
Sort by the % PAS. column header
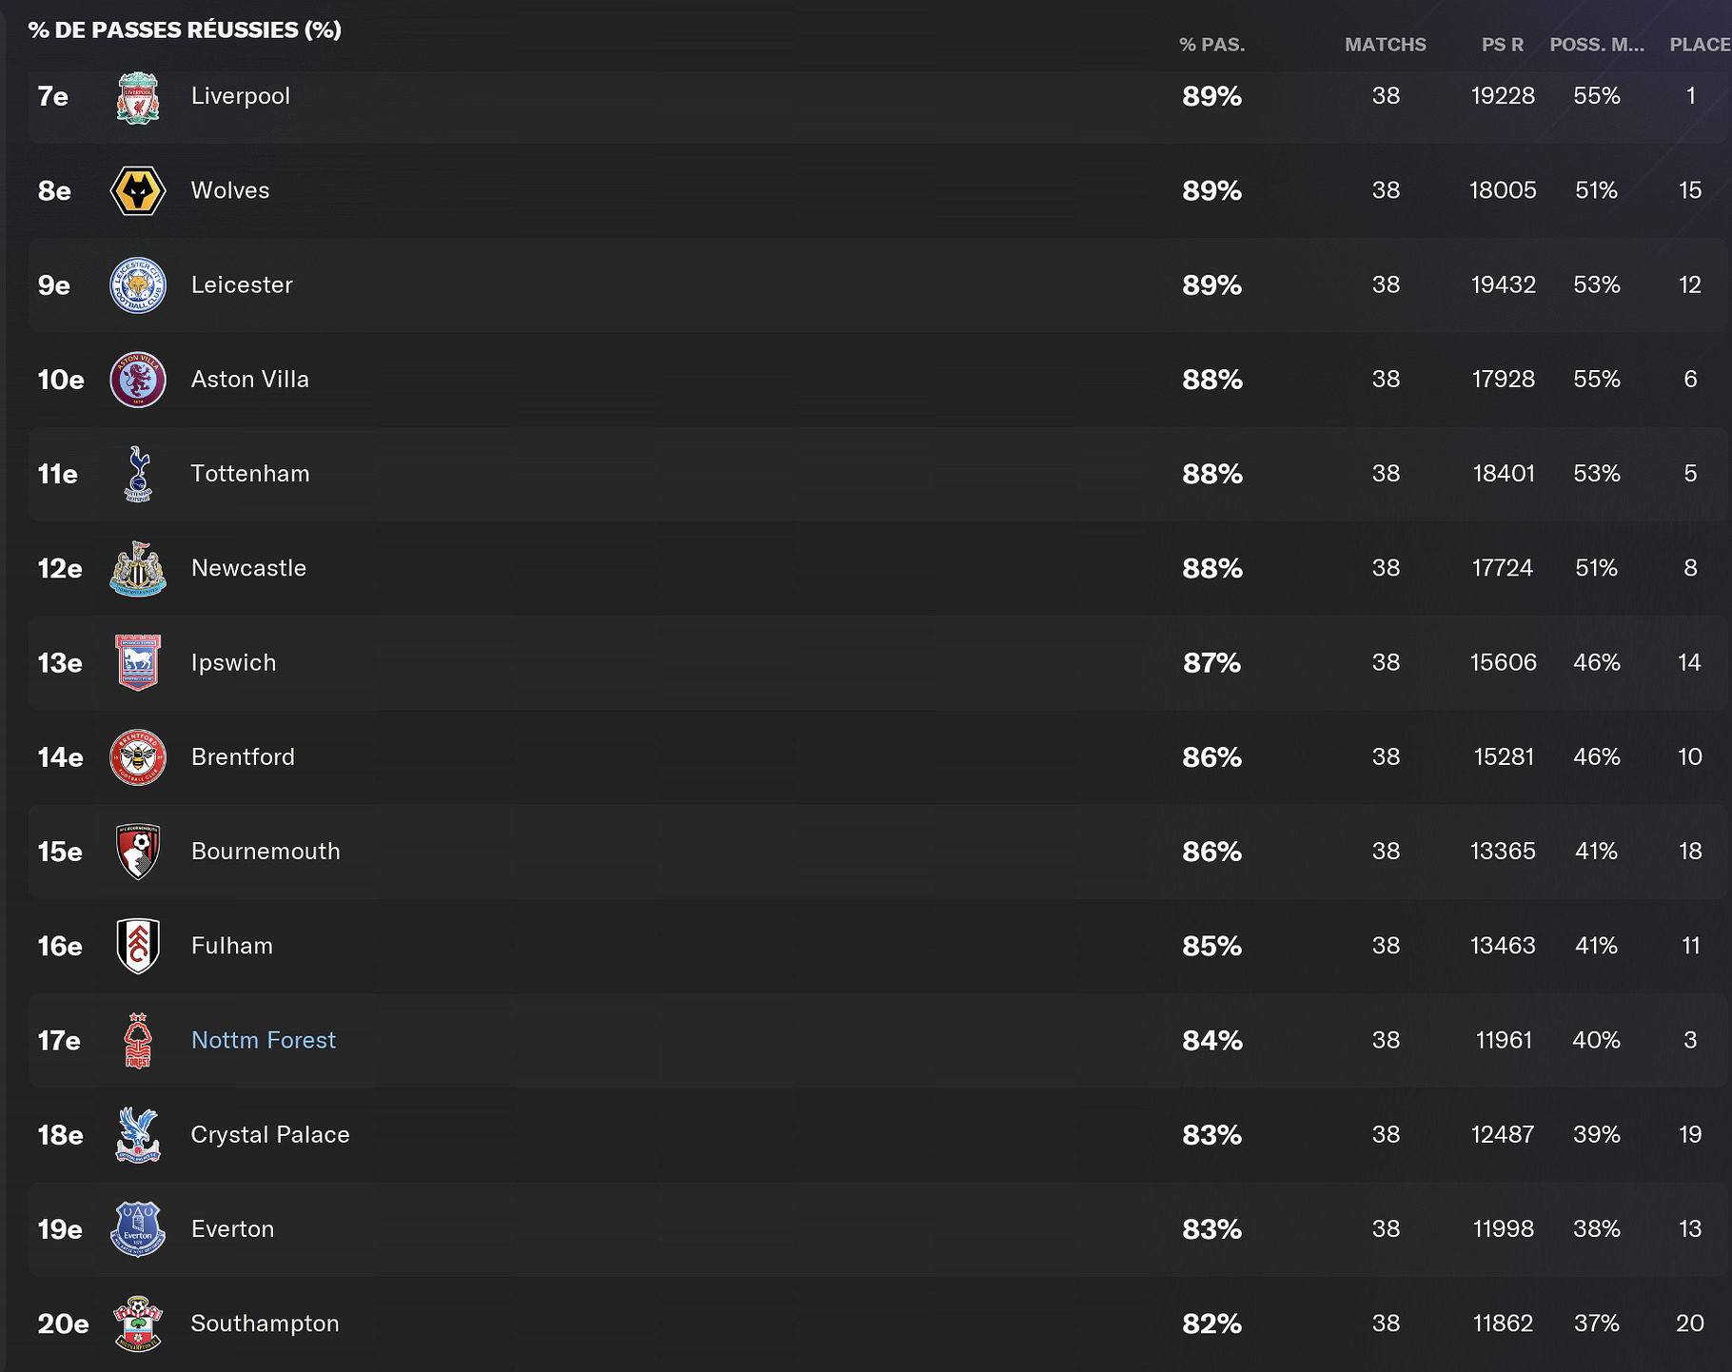click(x=1211, y=45)
